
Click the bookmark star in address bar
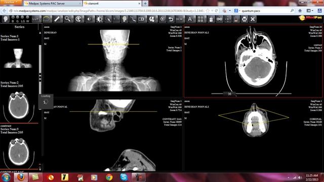208,11
